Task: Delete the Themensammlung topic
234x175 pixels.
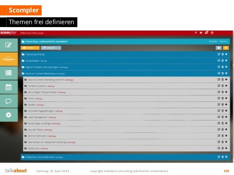Action: tap(223, 54)
